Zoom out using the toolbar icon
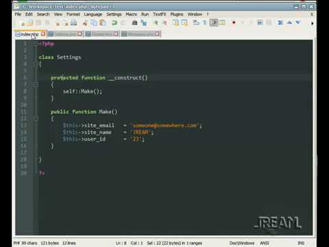 (165, 23)
